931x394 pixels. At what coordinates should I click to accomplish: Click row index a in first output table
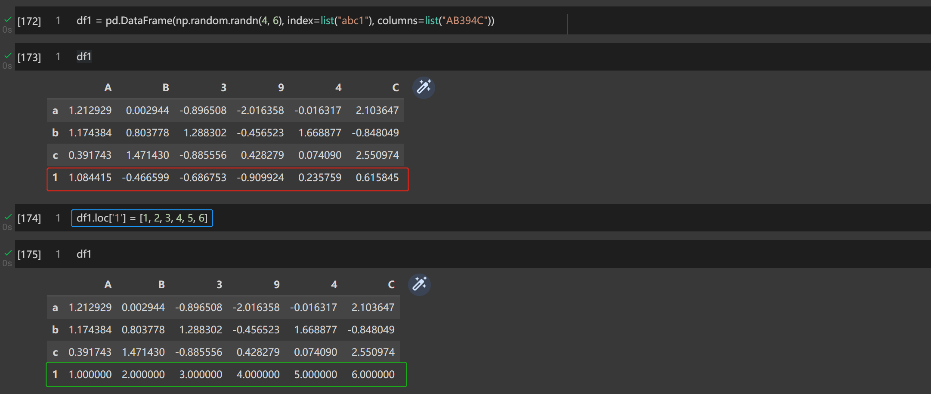55,111
